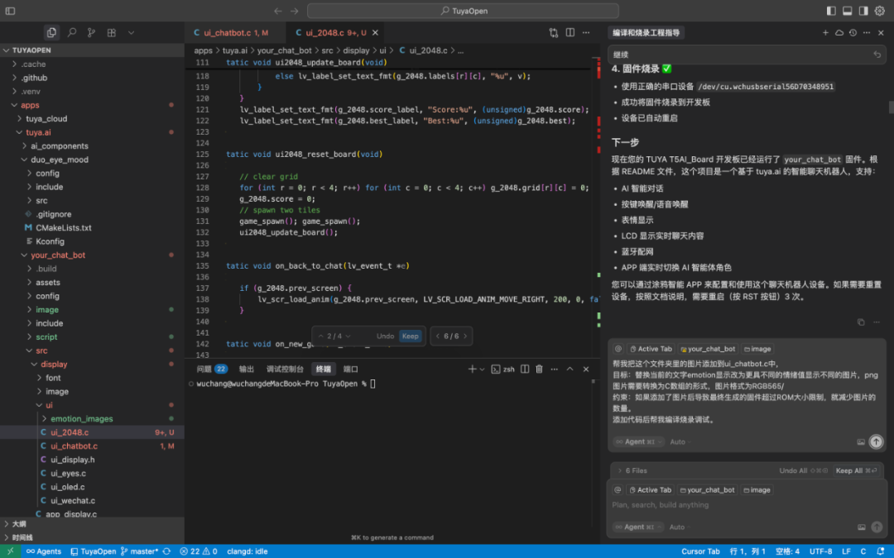Copy chat response icon
This screenshot has width=894, height=558.
[x=861, y=322]
